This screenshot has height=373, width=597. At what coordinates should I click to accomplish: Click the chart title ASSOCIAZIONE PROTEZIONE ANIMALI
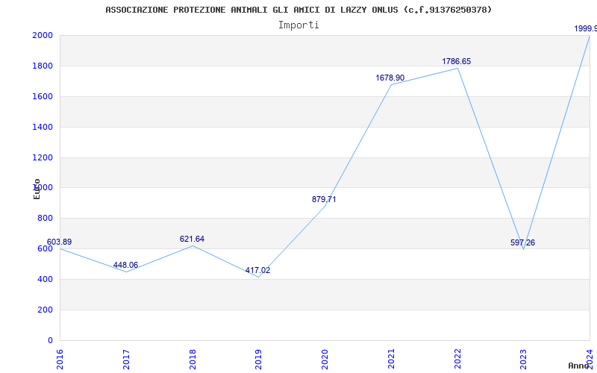pos(298,10)
